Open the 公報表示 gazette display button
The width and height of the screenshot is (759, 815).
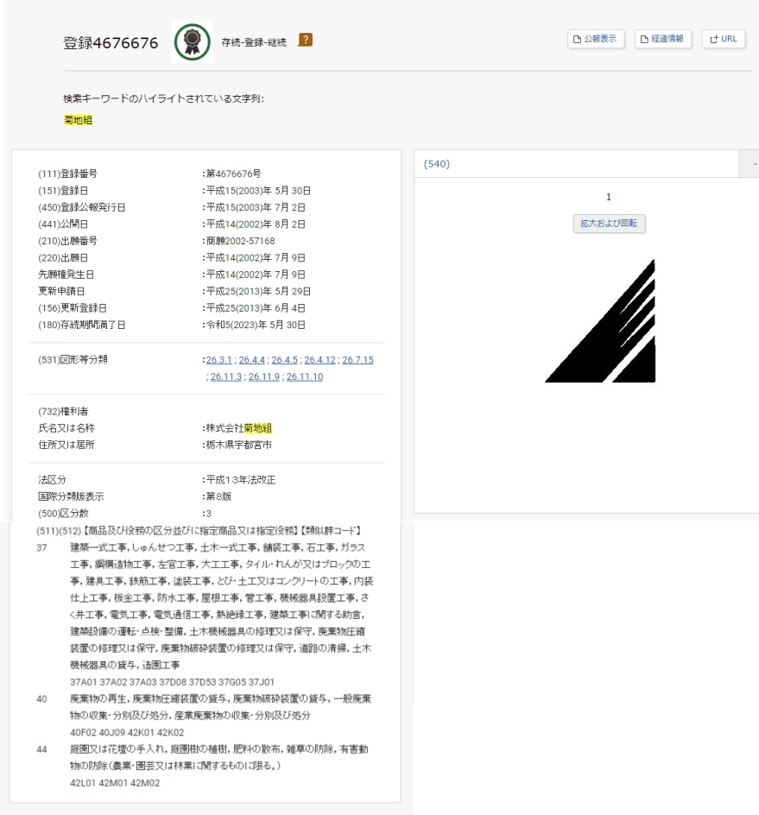[596, 39]
